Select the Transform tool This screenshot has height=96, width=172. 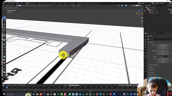click(4, 27)
